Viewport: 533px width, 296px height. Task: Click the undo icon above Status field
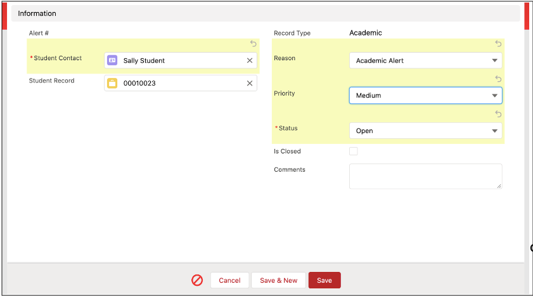[x=498, y=114]
